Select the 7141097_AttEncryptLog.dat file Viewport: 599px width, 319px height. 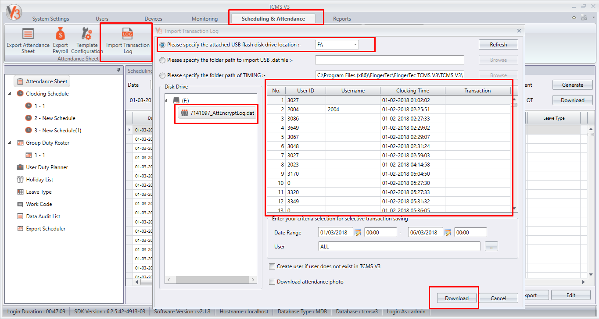[x=217, y=113]
